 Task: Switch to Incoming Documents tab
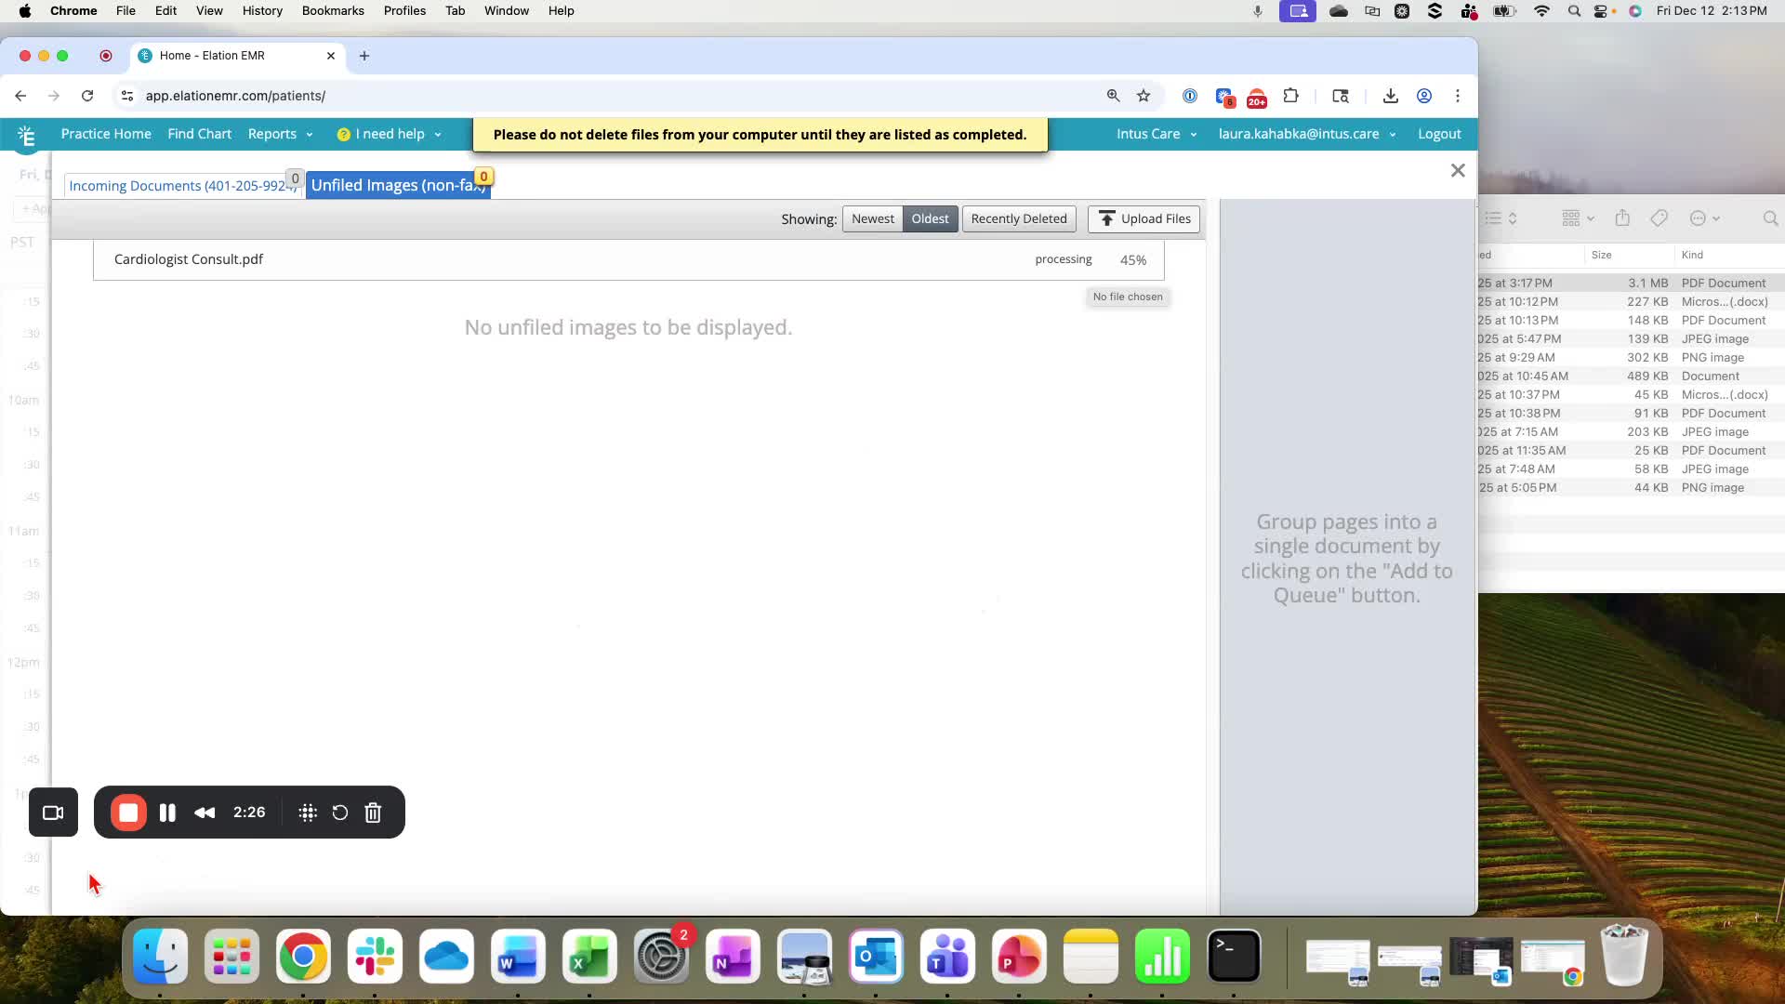[182, 185]
